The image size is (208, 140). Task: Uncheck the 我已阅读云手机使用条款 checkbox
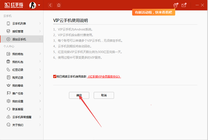pyautogui.click(x=55, y=76)
